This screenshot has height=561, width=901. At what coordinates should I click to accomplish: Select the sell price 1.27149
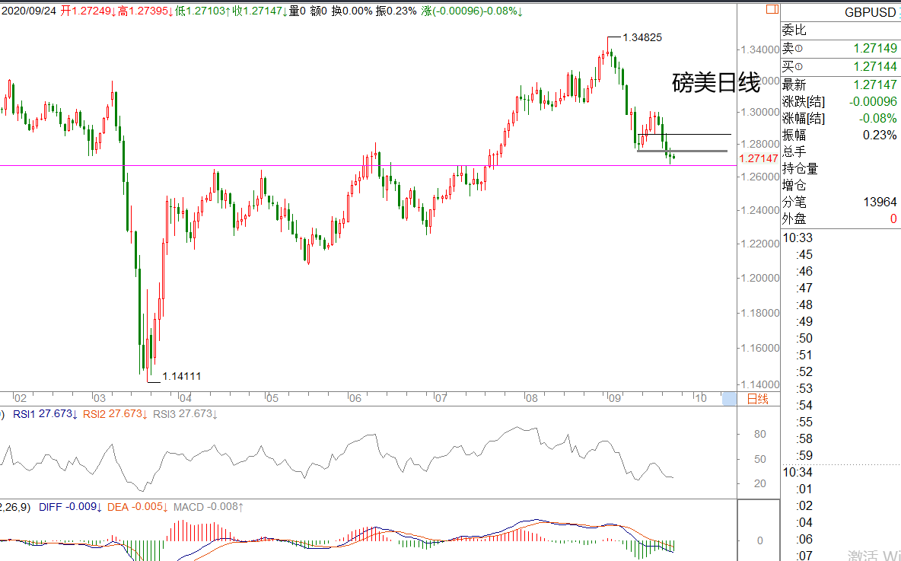(875, 48)
